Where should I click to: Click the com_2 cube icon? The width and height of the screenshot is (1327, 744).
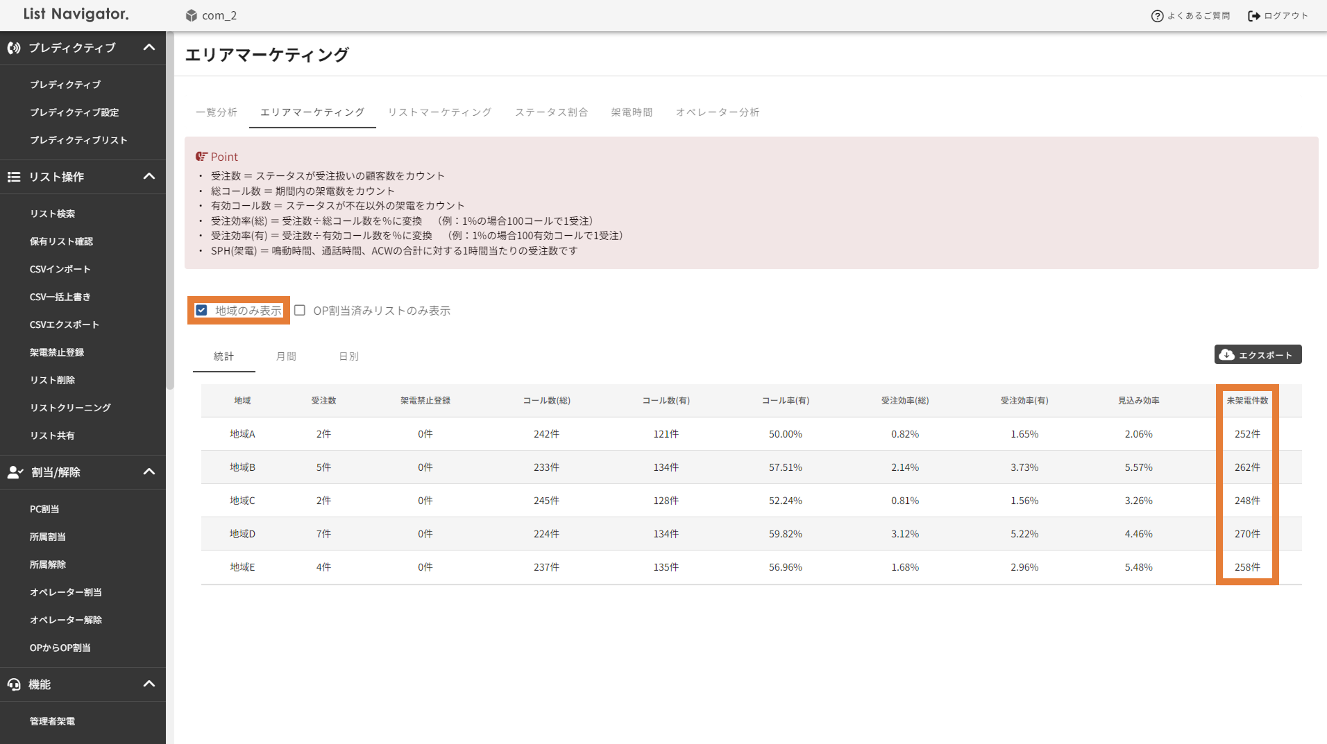click(192, 15)
